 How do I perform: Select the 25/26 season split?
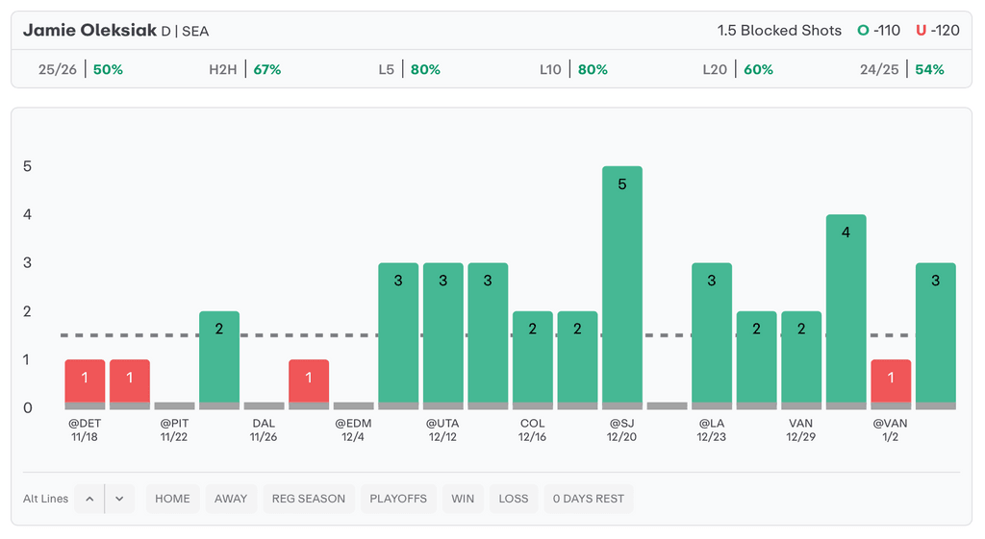click(81, 70)
